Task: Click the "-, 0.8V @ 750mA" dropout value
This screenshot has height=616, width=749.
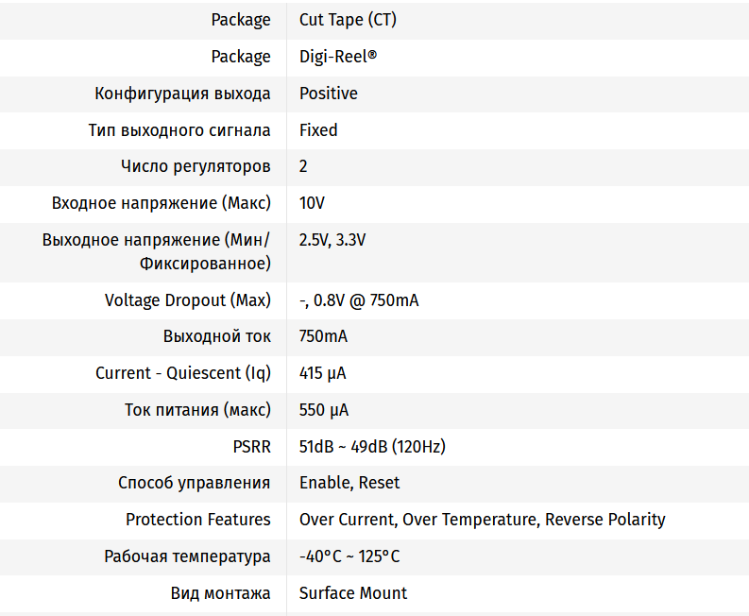Action: [x=359, y=300]
